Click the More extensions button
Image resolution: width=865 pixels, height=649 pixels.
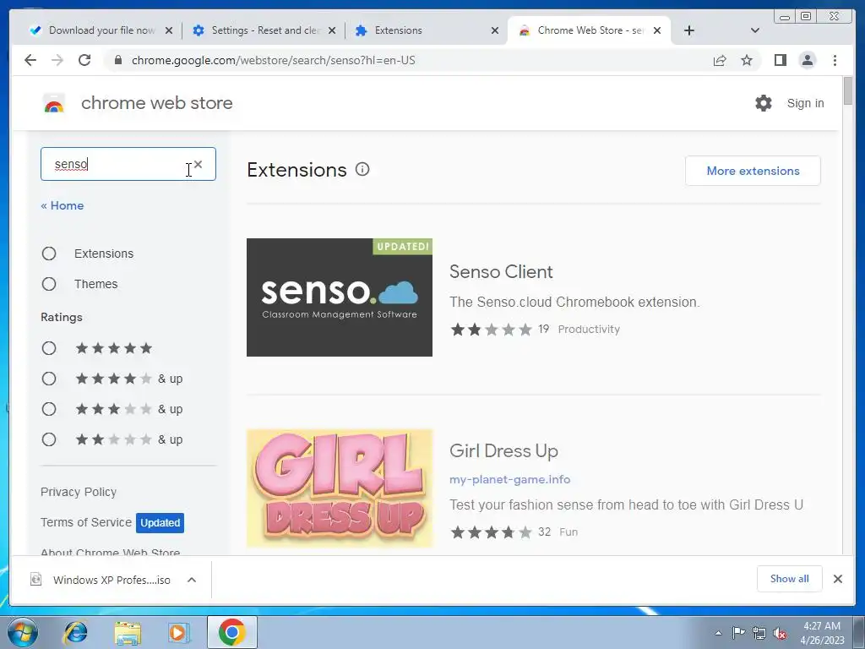coord(753,171)
